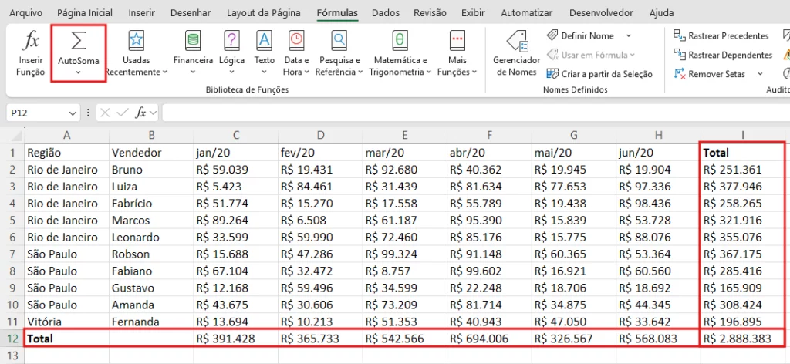790x364 pixels.
Task: Switch to the Inserir tab
Action: coord(142,13)
